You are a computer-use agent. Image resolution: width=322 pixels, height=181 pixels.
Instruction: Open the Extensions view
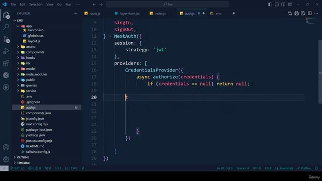(x=6, y=63)
